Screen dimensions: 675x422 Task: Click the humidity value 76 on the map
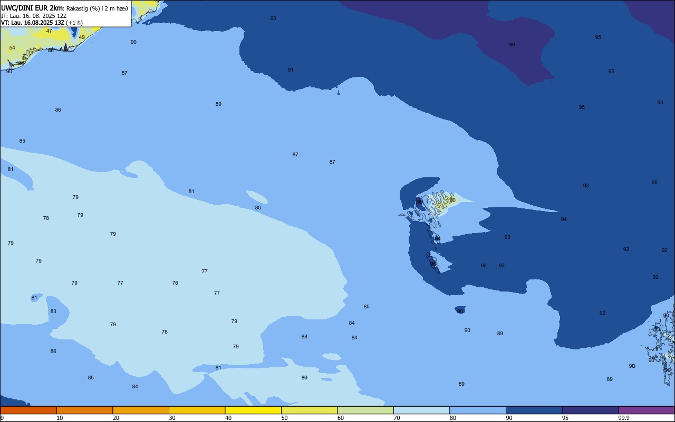(x=175, y=283)
